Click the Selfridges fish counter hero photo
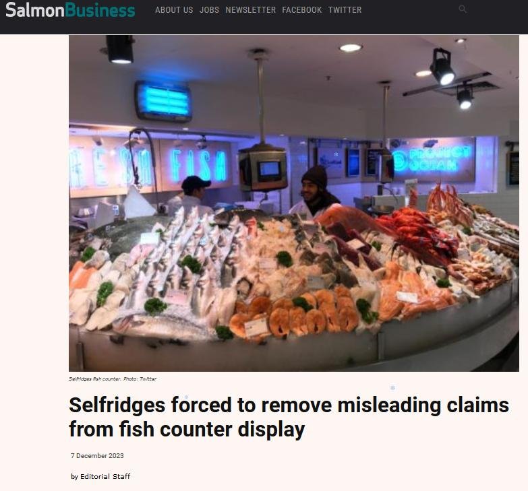Image resolution: width=528 pixels, height=491 pixels. tap(293, 203)
